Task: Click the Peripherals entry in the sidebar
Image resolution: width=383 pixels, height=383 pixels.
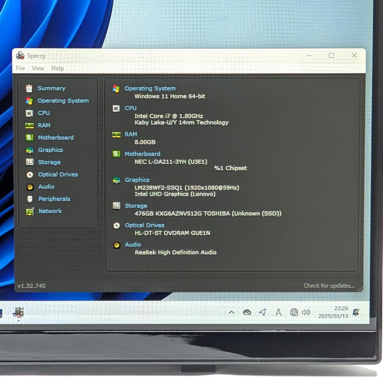Action: [x=54, y=199]
